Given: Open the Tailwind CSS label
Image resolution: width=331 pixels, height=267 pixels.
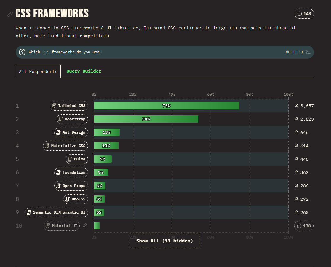Looking at the screenshot, I should point(69,106).
